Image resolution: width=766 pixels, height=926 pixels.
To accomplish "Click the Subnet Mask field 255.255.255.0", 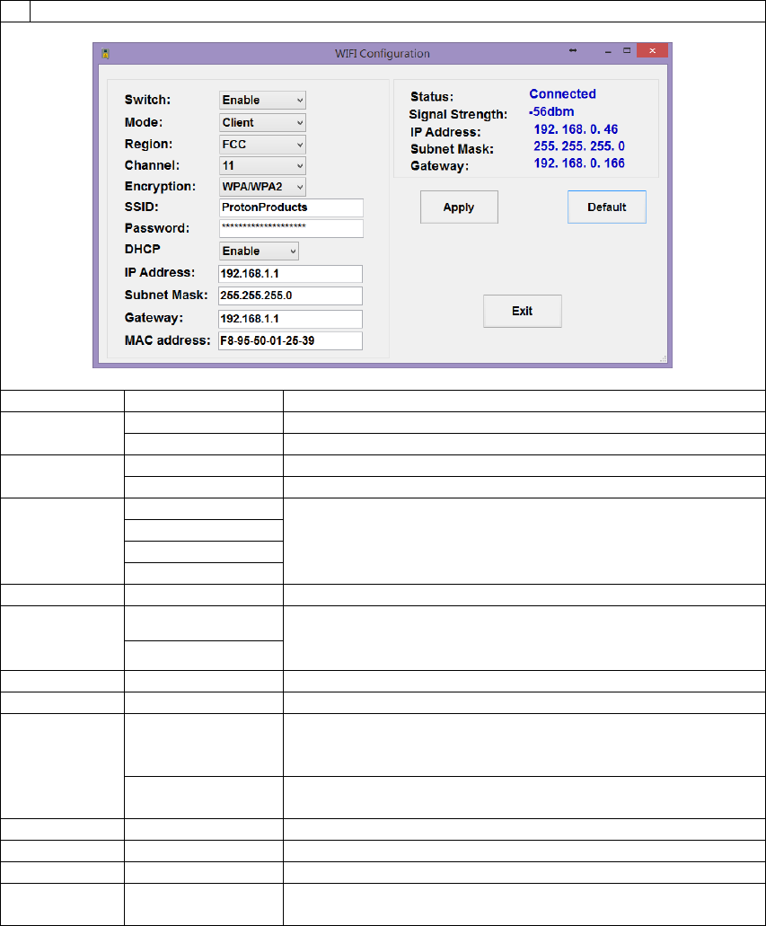I will tap(290, 295).
